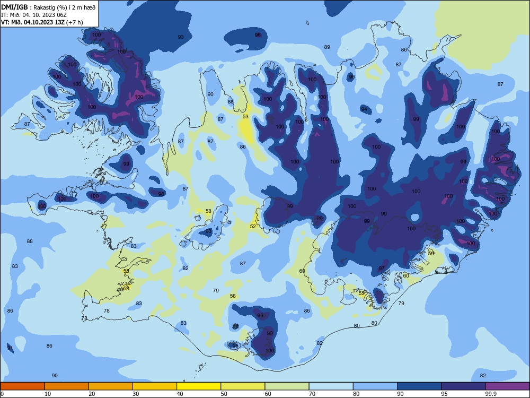Click the 'VT: Mið. 04.10.2023 13Z' line
Screen dimensions: 530x398
coord(33,22)
